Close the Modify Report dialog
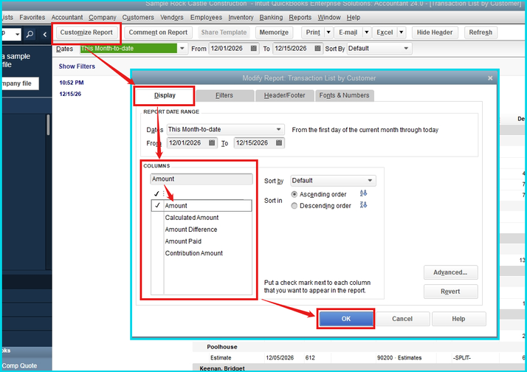 click(x=490, y=78)
